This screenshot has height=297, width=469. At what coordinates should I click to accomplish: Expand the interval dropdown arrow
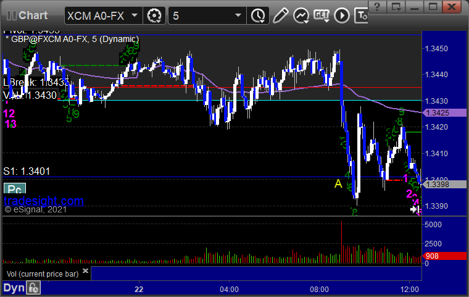click(x=238, y=15)
